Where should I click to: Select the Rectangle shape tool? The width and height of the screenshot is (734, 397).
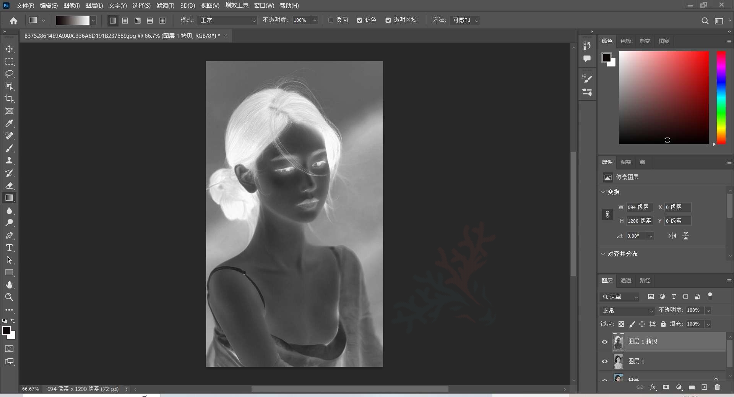coord(9,272)
